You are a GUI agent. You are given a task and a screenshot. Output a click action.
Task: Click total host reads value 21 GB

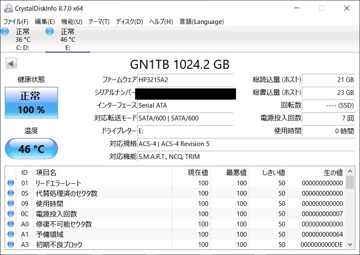pyautogui.click(x=328, y=80)
